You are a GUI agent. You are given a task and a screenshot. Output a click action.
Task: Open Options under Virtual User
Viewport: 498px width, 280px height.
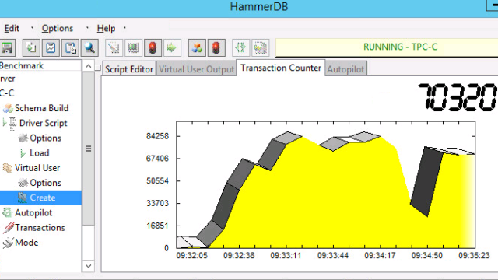pyautogui.click(x=45, y=183)
